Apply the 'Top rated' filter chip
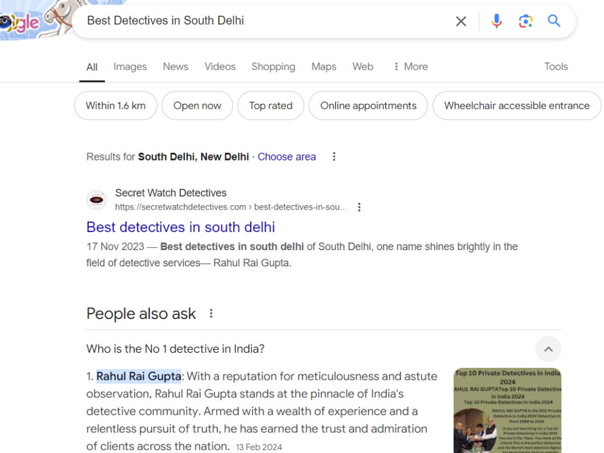Screen dimensions: 604x453 coord(271,106)
